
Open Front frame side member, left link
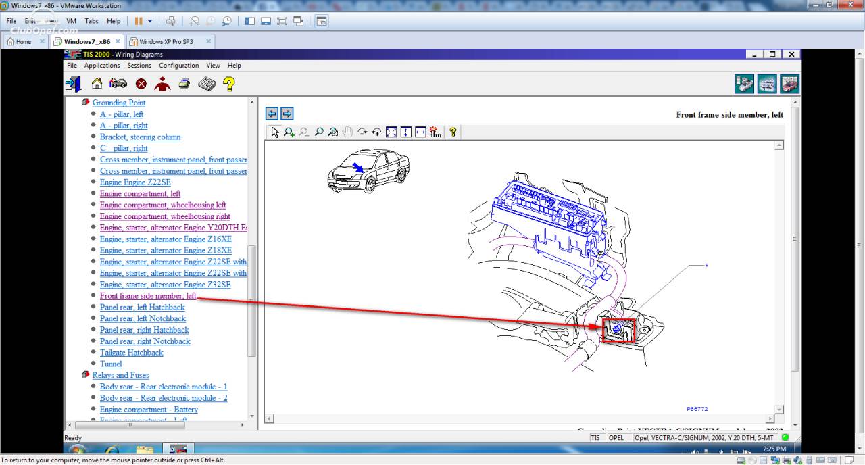148,296
